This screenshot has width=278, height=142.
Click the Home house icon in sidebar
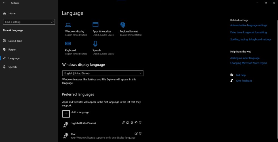(5, 13)
